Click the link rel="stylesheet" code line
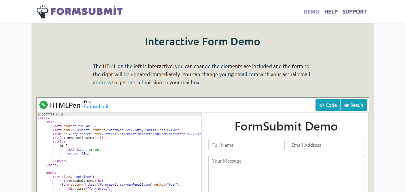 [x=127, y=134]
